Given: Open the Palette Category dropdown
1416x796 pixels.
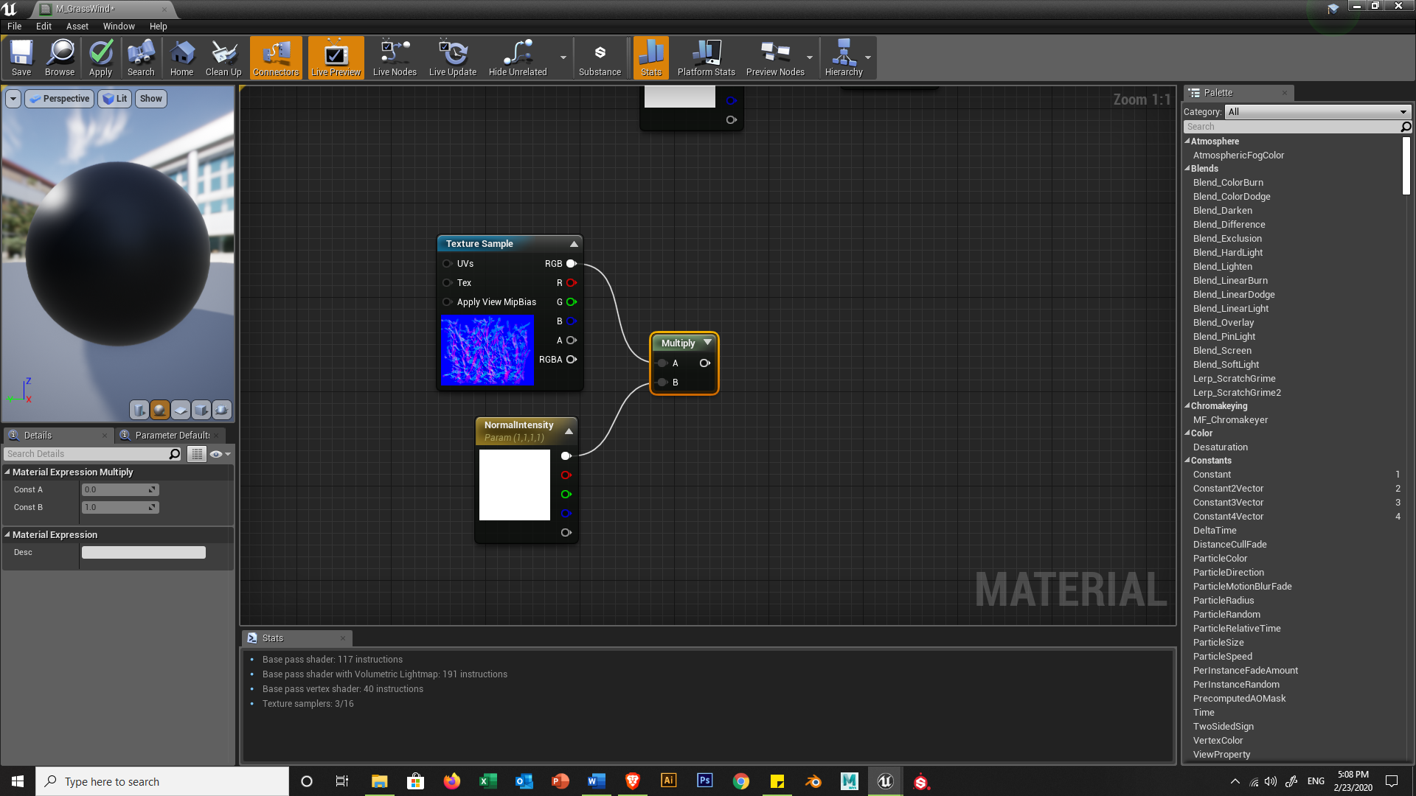Looking at the screenshot, I should 1317,112.
